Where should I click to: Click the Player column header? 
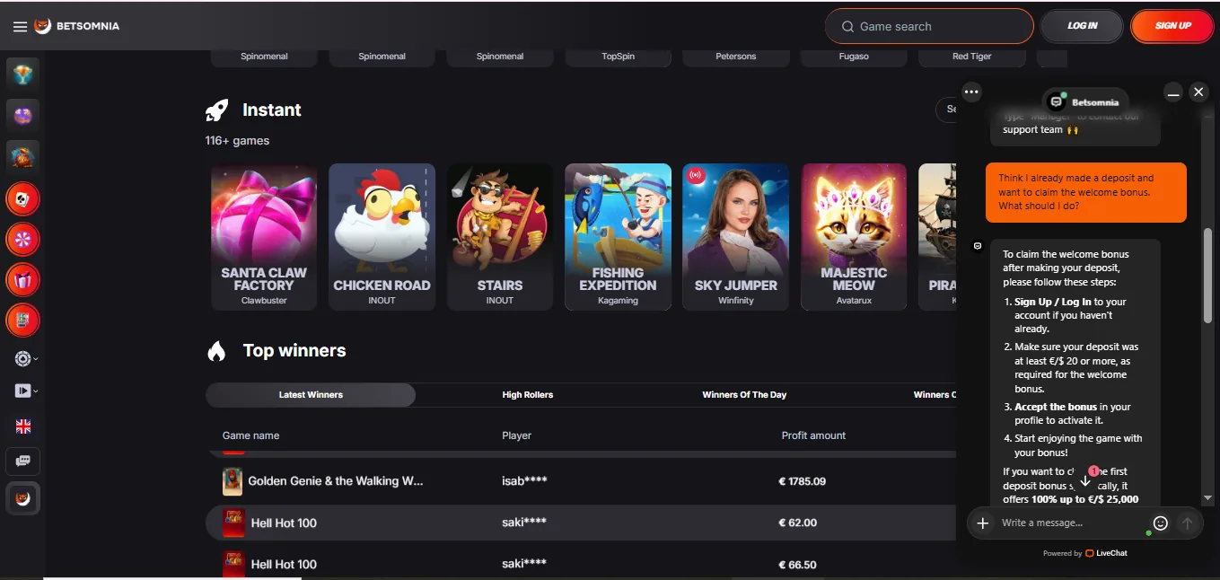pyautogui.click(x=517, y=435)
